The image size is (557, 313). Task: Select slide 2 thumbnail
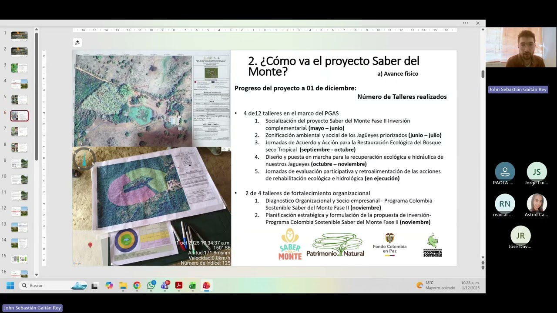click(20, 52)
